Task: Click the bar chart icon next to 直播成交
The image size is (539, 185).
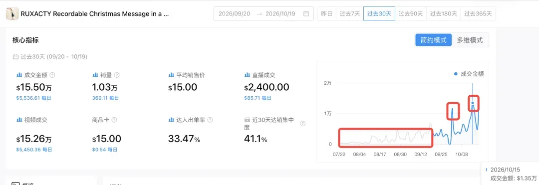Action: [x=247, y=75]
